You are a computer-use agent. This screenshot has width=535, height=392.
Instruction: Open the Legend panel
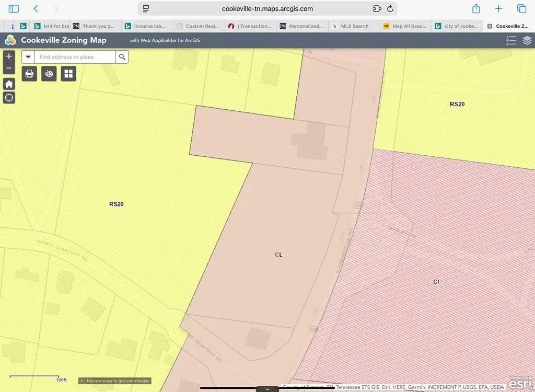click(511, 40)
